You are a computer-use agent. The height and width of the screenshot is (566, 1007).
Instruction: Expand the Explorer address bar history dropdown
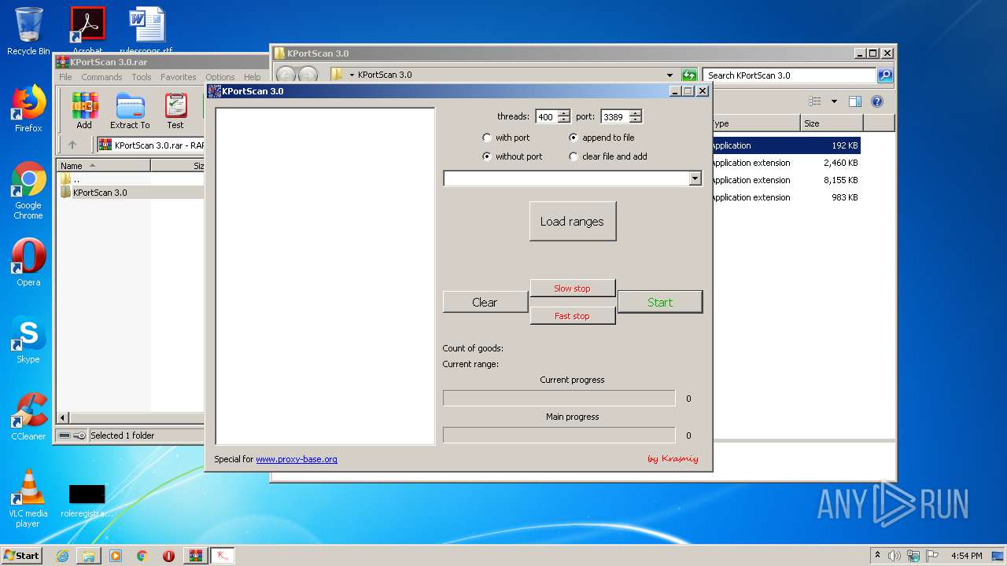[669, 75]
